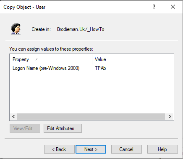
Task: Click the left scroll arrow
Action: [13, 116]
